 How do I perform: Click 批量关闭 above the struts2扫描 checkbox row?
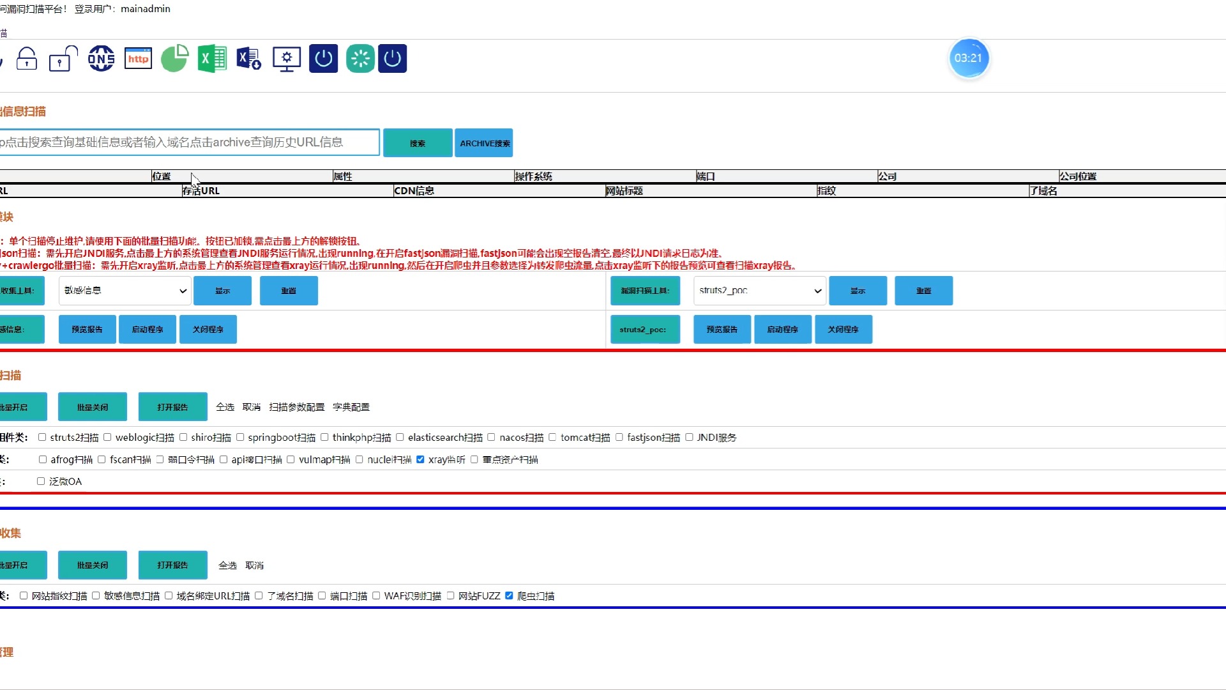(x=93, y=407)
